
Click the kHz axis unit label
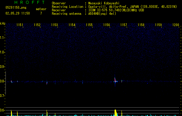coord(3,23)
